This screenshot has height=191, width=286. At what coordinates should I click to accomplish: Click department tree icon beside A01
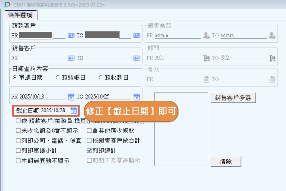(x=207, y=58)
